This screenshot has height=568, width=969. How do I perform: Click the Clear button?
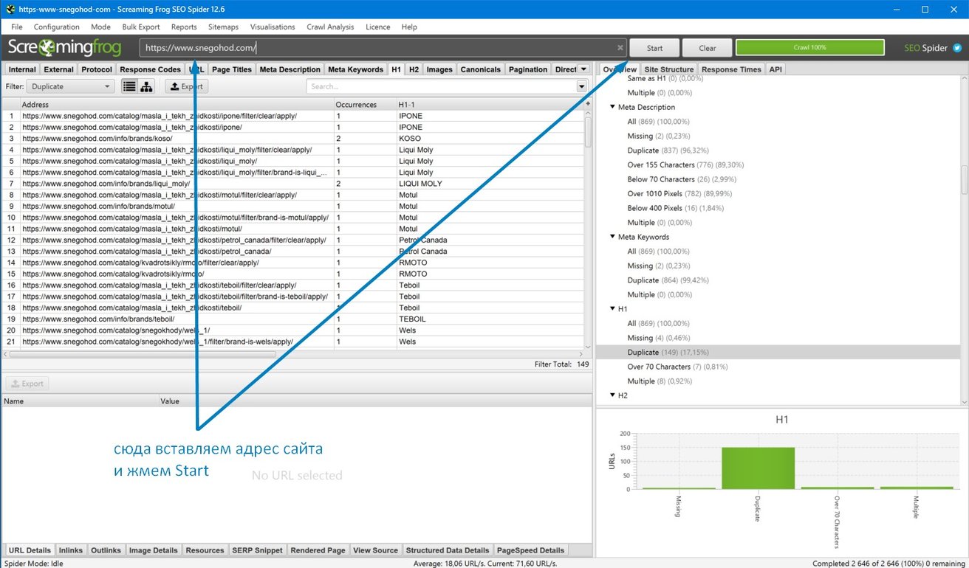708,48
